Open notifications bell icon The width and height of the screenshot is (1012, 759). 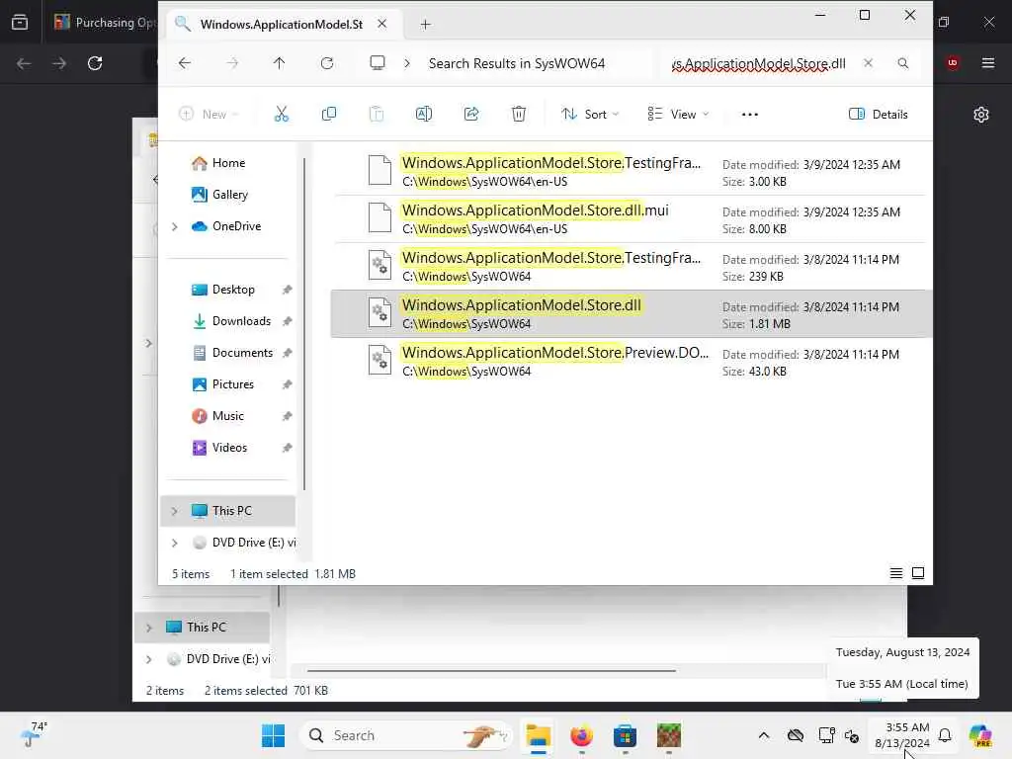point(945,735)
